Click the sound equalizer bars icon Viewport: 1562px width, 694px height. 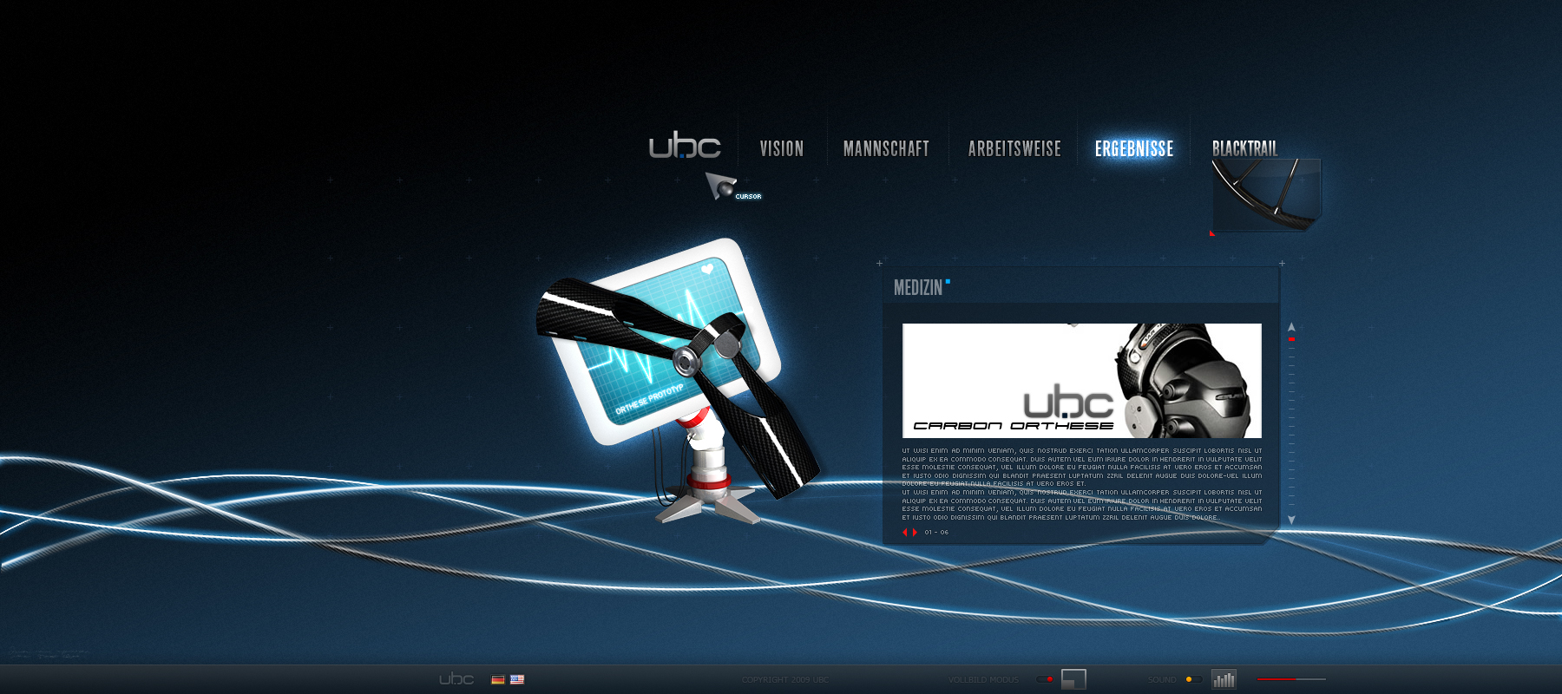coord(1224,679)
